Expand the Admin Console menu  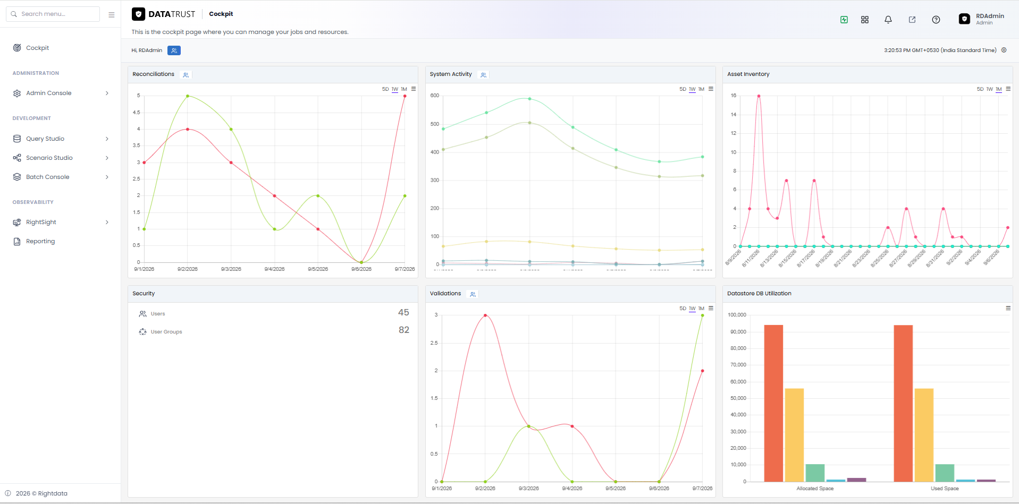point(61,93)
